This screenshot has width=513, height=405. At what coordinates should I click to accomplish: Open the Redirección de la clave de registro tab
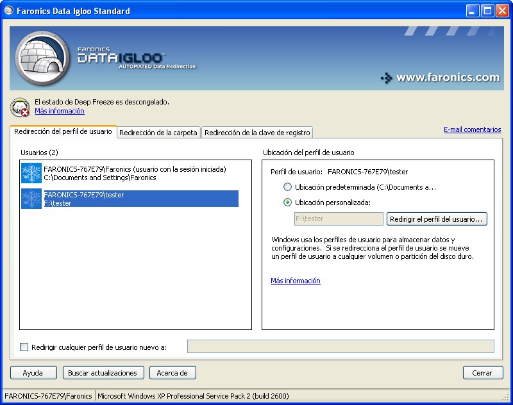point(257,133)
